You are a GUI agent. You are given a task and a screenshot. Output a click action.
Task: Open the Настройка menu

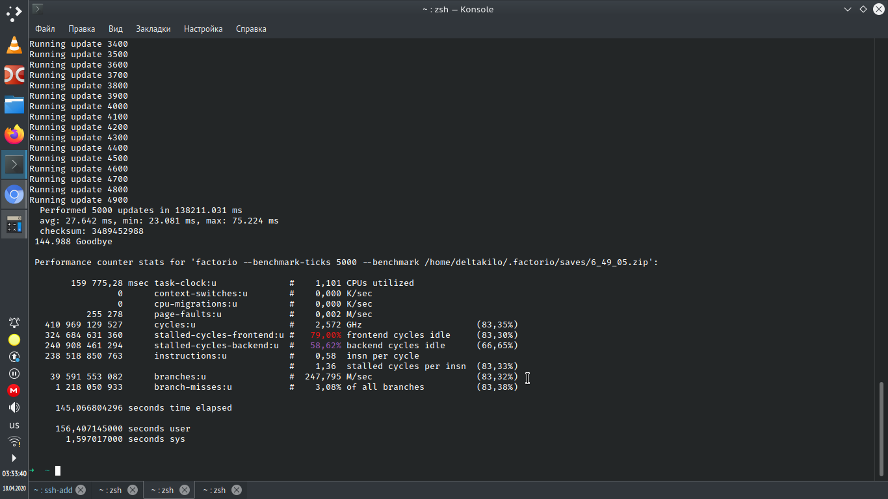coord(203,29)
